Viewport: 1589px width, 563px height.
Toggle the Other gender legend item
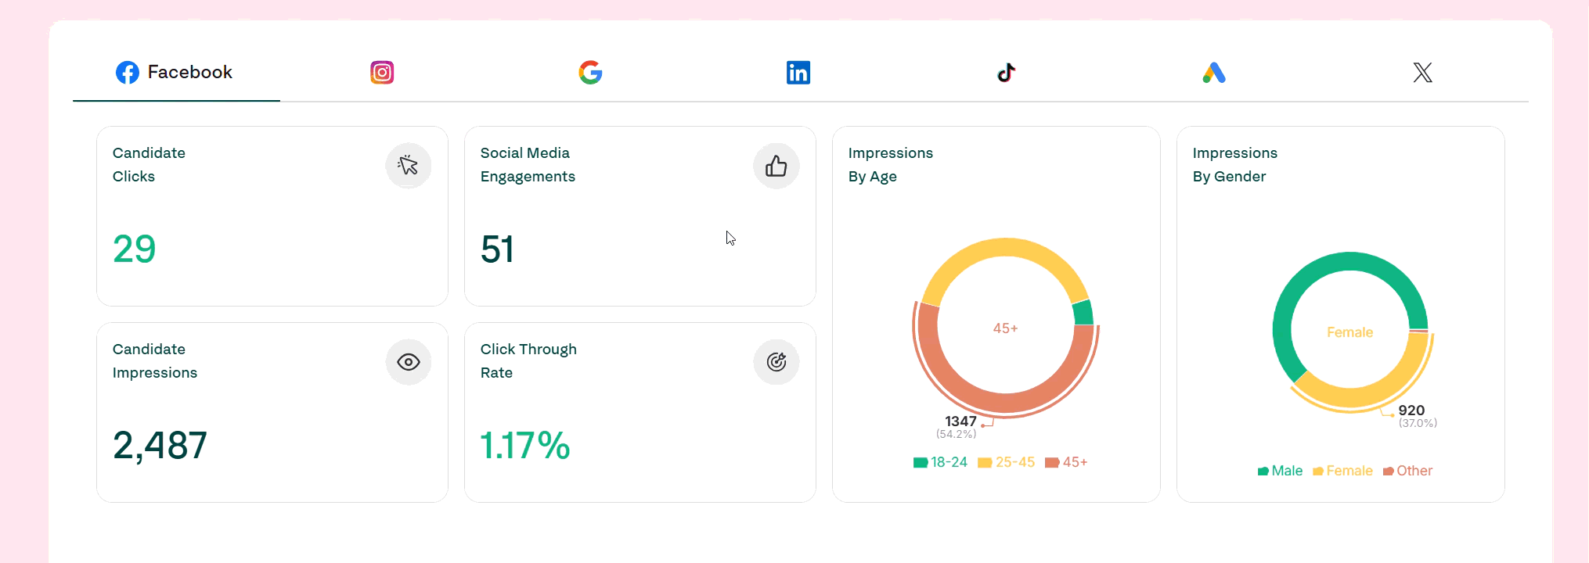(1407, 471)
